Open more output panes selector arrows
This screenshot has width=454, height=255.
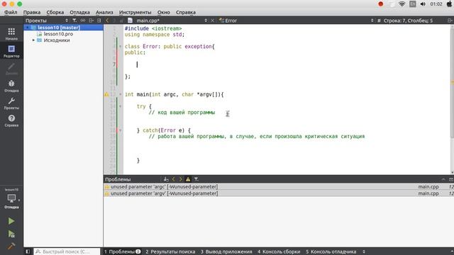364,251
